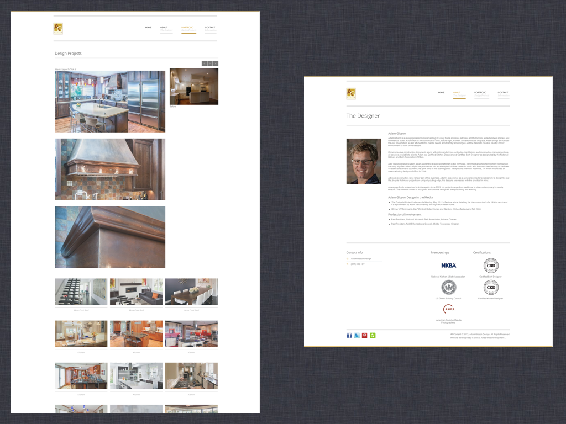566x424 pixels.
Task: Open the Before kitchen thumbnail
Action: point(193,86)
